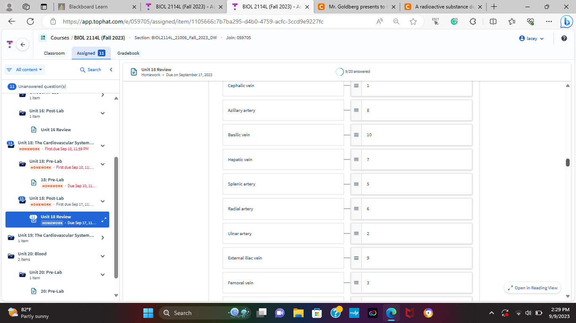The height and width of the screenshot is (323, 576).
Task: Select the Assigned tab
Action: (91, 53)
